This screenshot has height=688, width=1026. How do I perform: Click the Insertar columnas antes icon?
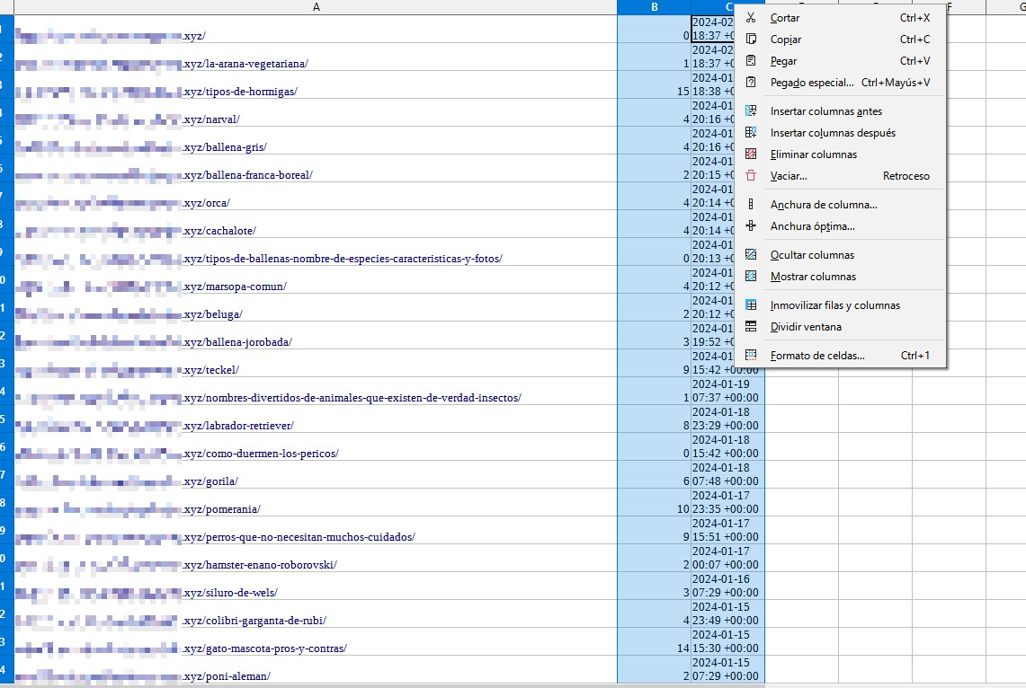tap(751, 111)
